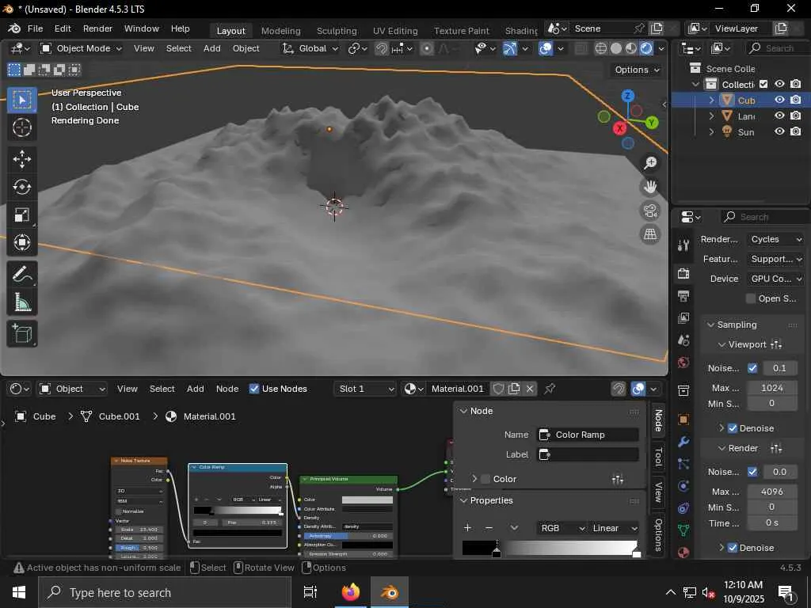811x608 pixels.
Task: Select the Rotate tool
Action: click(22, 187)
